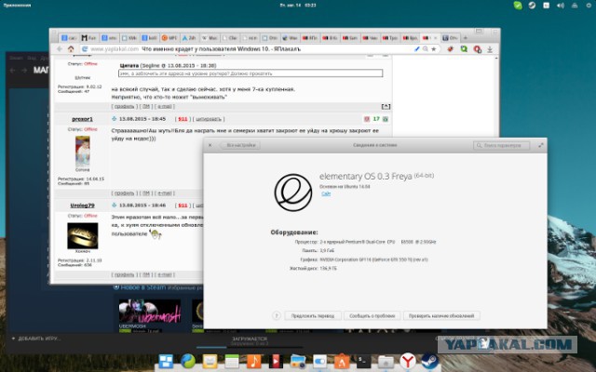This screenshot has height=372, width=596.
Task: Click the blue pen icon in address bar
Action: [x=417, y=49]
